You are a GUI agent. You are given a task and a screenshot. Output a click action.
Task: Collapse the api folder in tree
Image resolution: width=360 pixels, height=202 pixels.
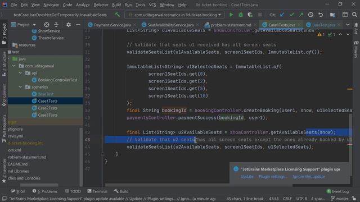[20, 73]
